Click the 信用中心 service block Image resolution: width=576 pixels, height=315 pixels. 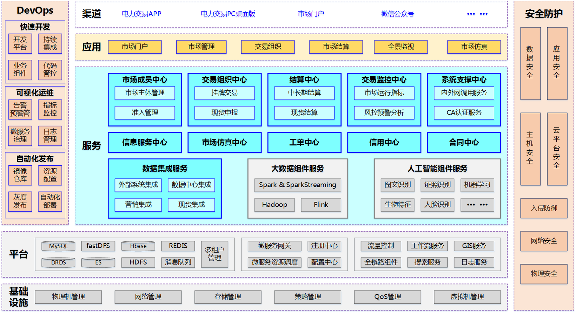(384, 142)
